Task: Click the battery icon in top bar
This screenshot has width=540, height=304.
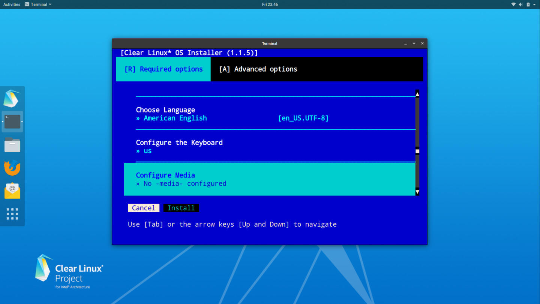Action: [x=528, y=5]
